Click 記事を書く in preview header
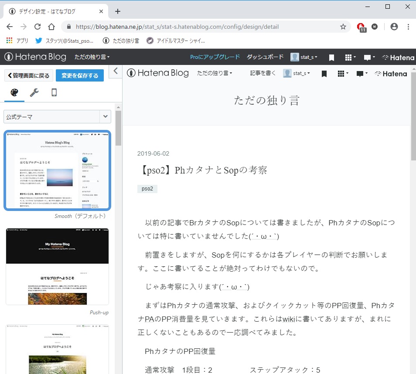 (263, 73)
